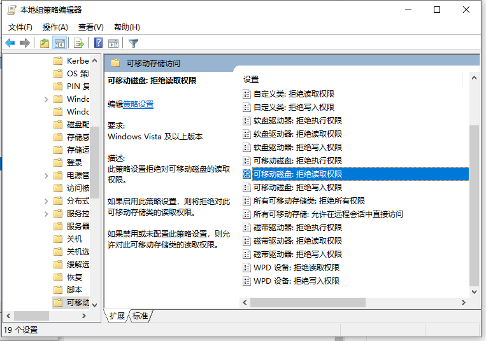Select 所有可移动存储类: 拒绝所有权限 setting
Screen dimensions: 486x341
pyautogui.click(x=304, y=201)
